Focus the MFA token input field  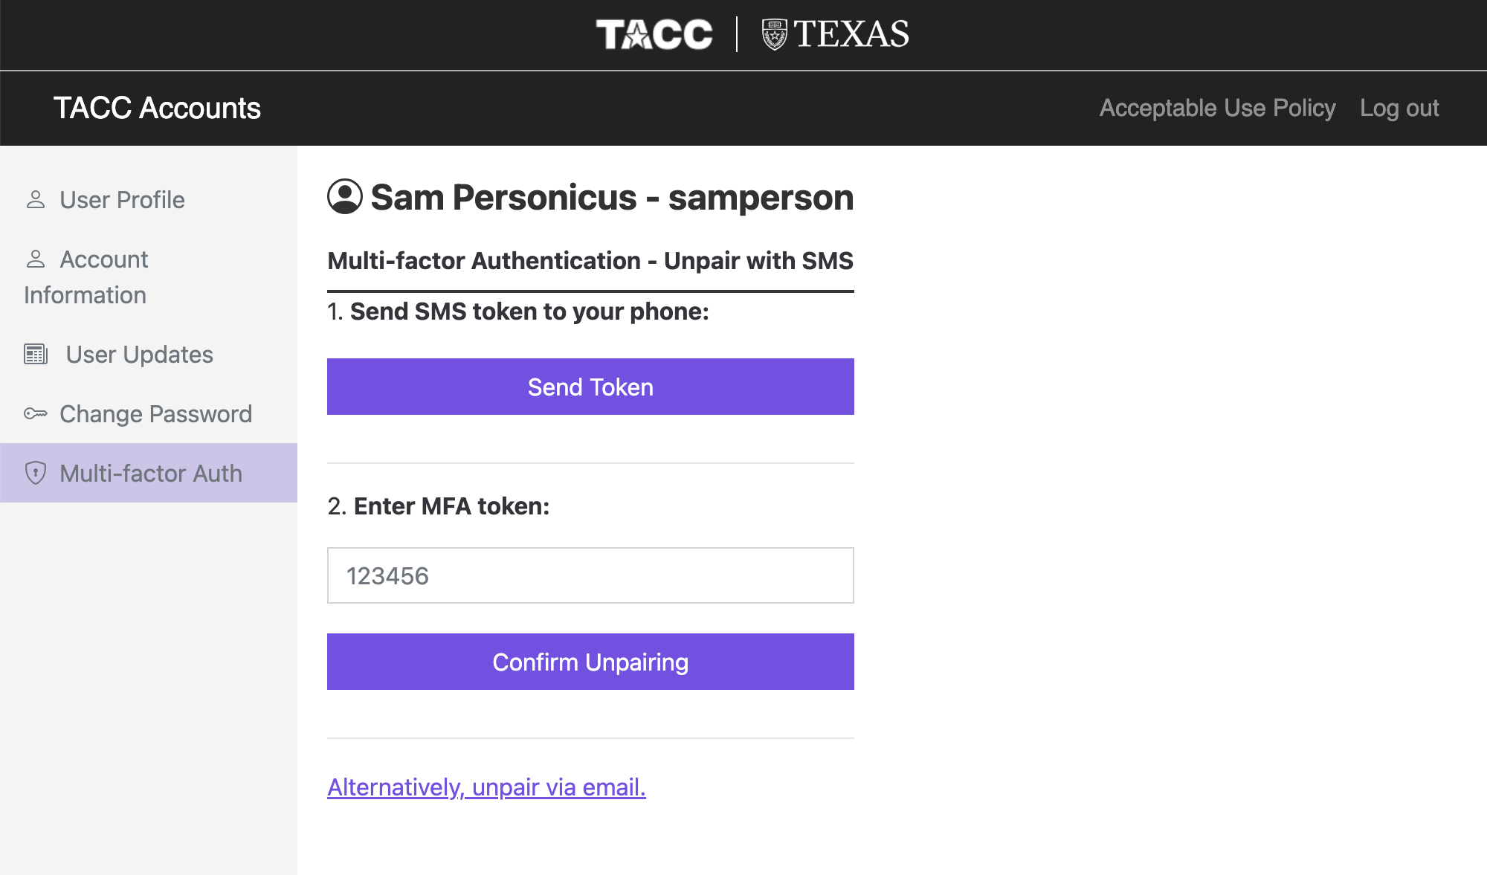590,575
